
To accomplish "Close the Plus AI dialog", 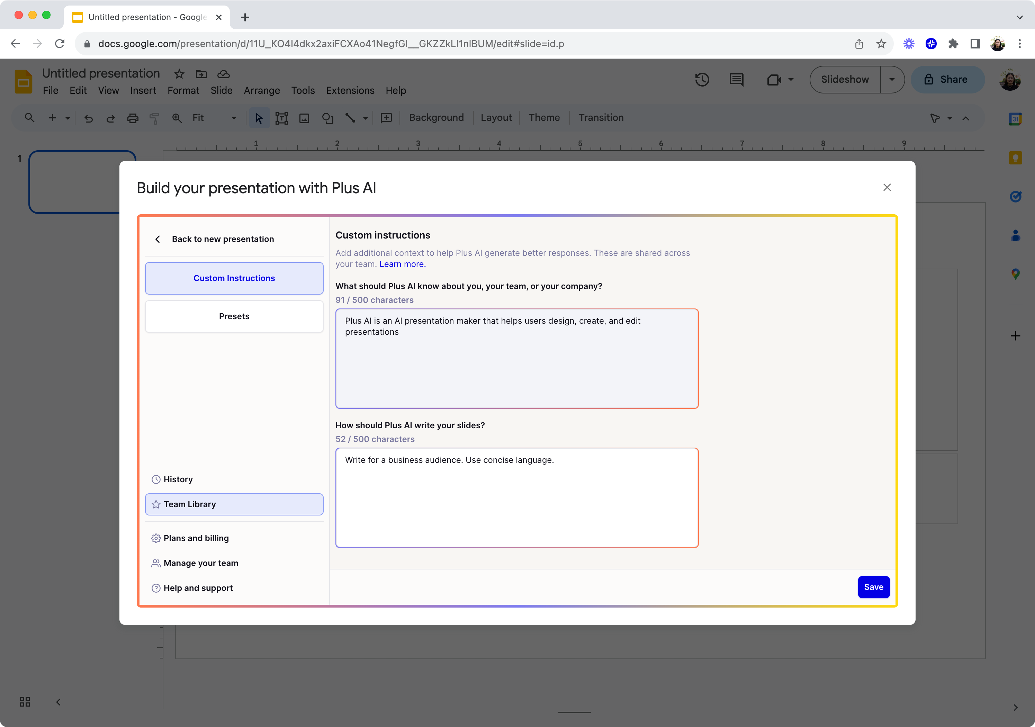I will (x=887, y=188).
